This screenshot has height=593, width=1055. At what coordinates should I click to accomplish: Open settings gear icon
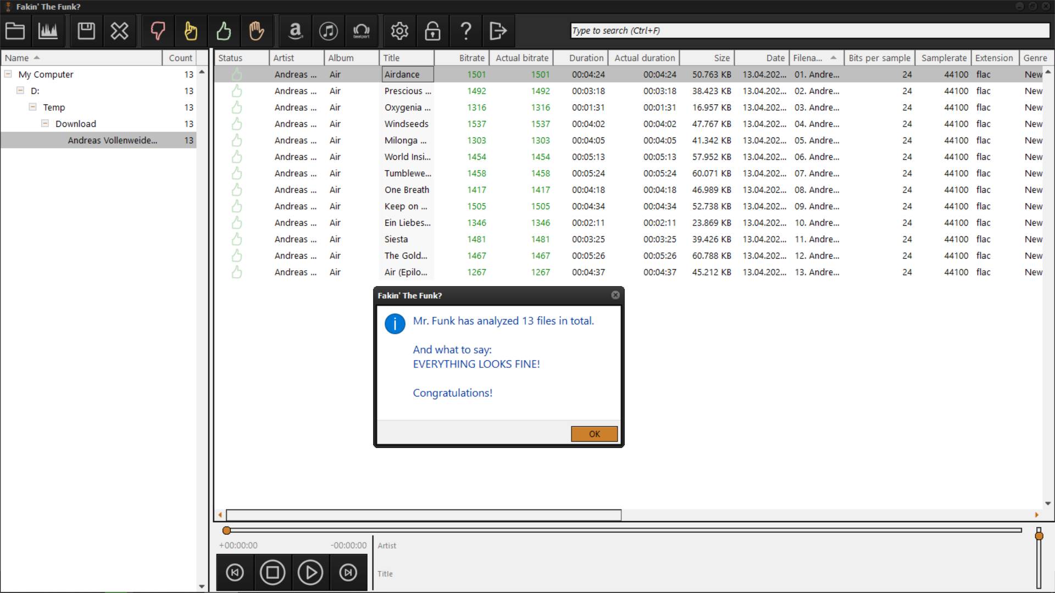coord(399,31)
